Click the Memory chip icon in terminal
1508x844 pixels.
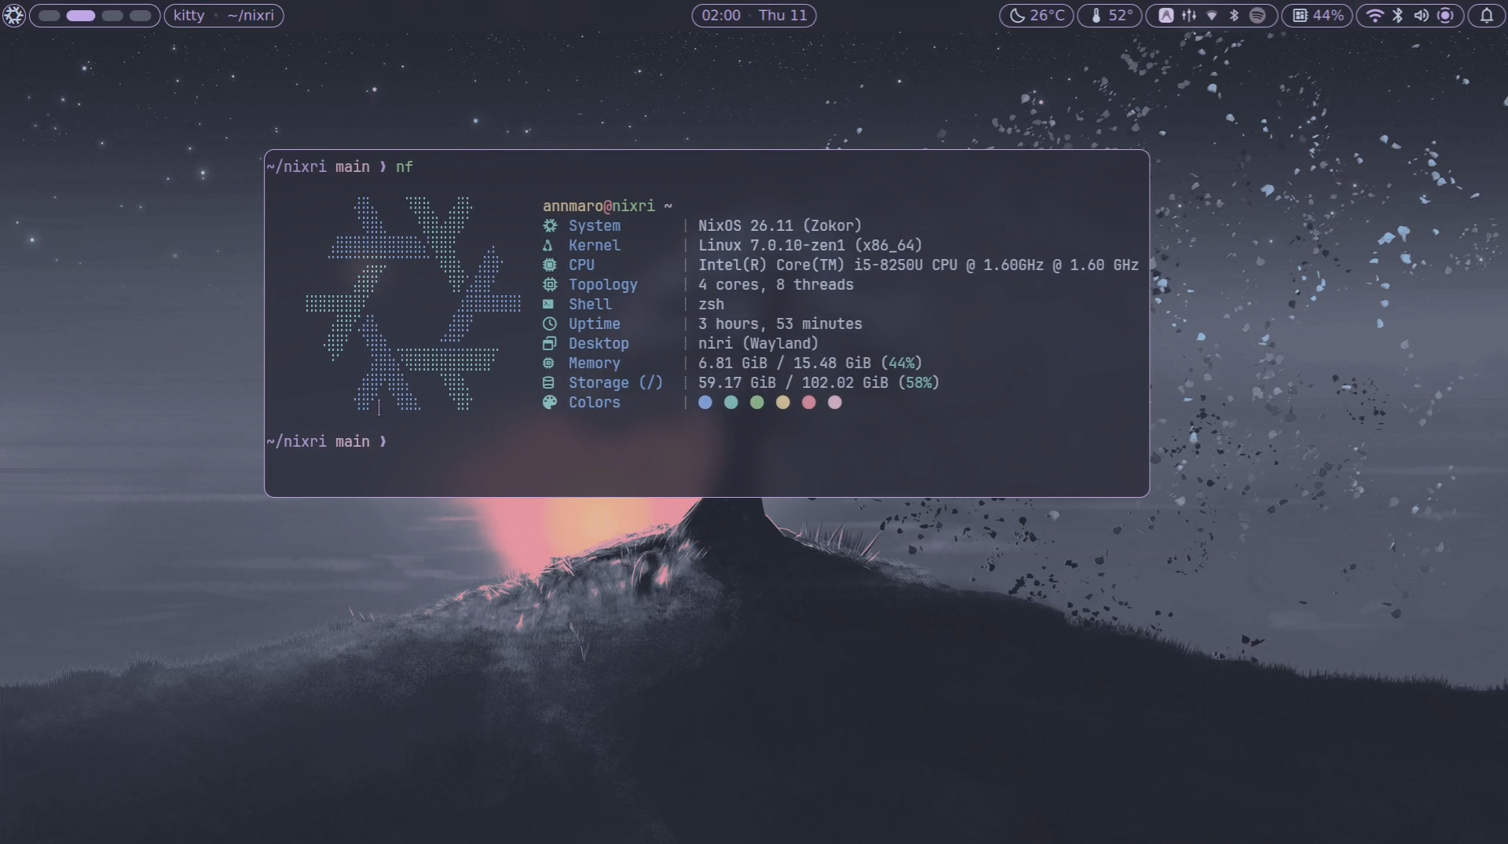click(548, 364)
